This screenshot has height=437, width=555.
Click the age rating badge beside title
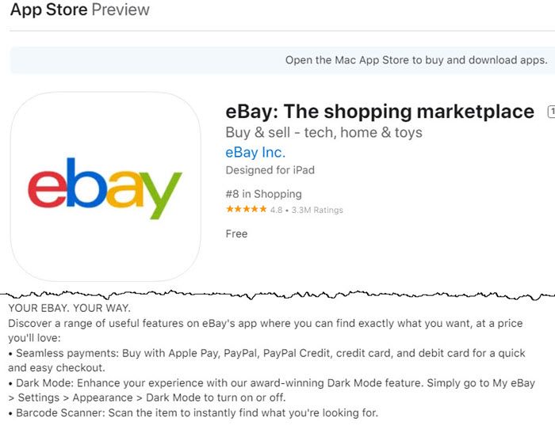click(x=551, y=112)
